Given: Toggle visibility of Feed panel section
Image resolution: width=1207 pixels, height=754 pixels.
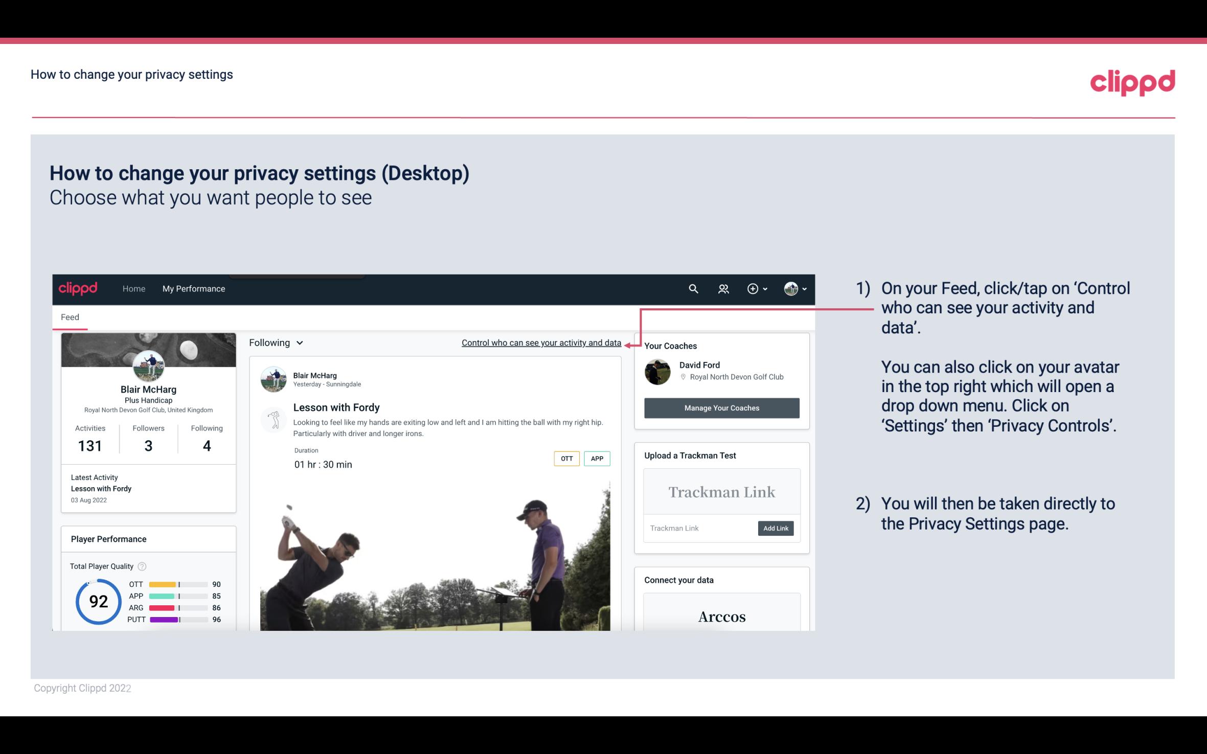Looking at the screenshot, I should click(70, 316).
